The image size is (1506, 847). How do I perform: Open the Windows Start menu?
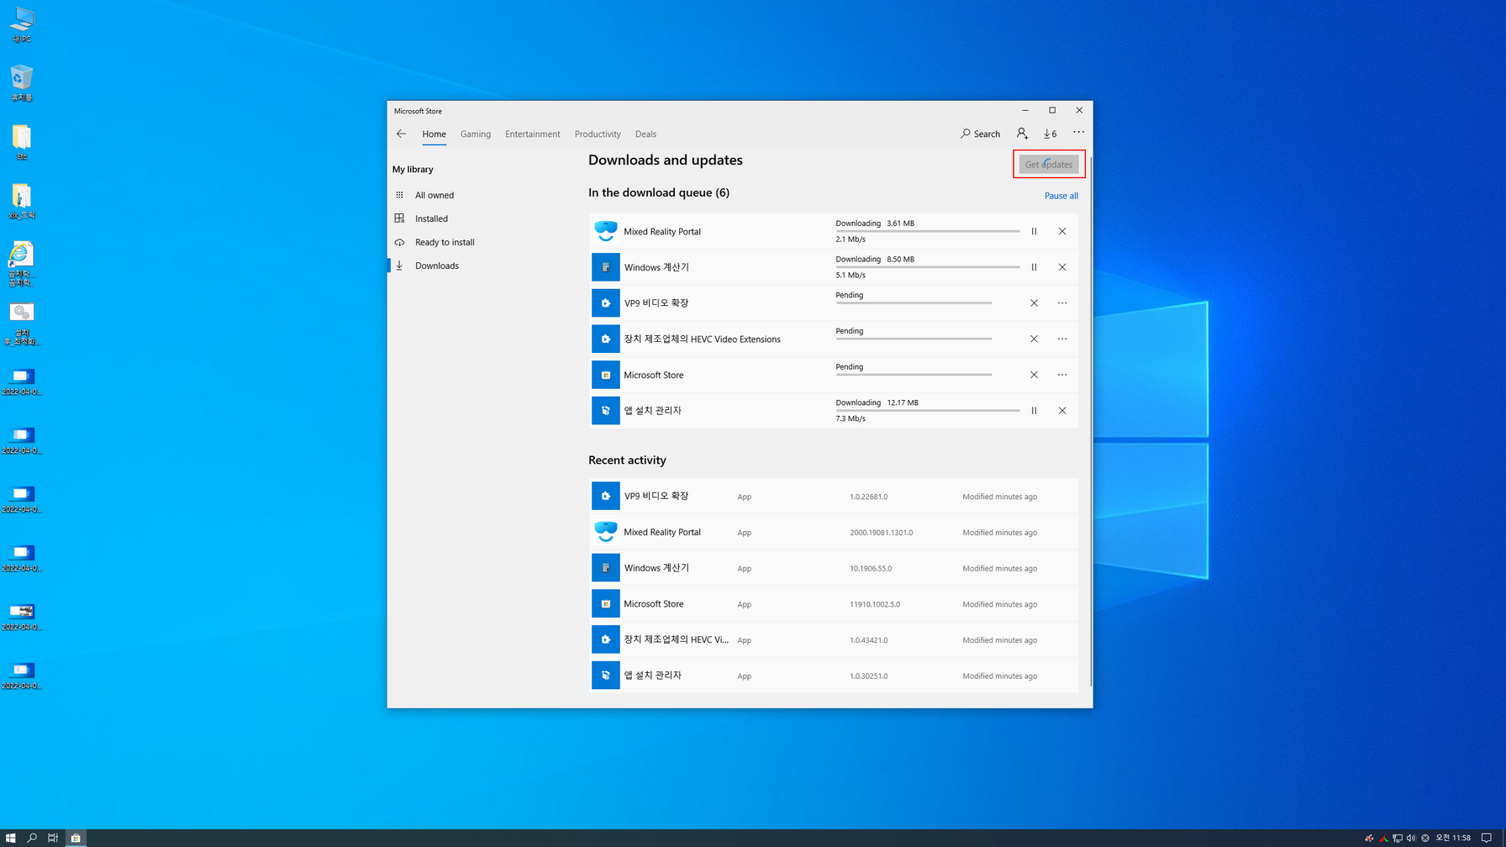pos(10,838)
